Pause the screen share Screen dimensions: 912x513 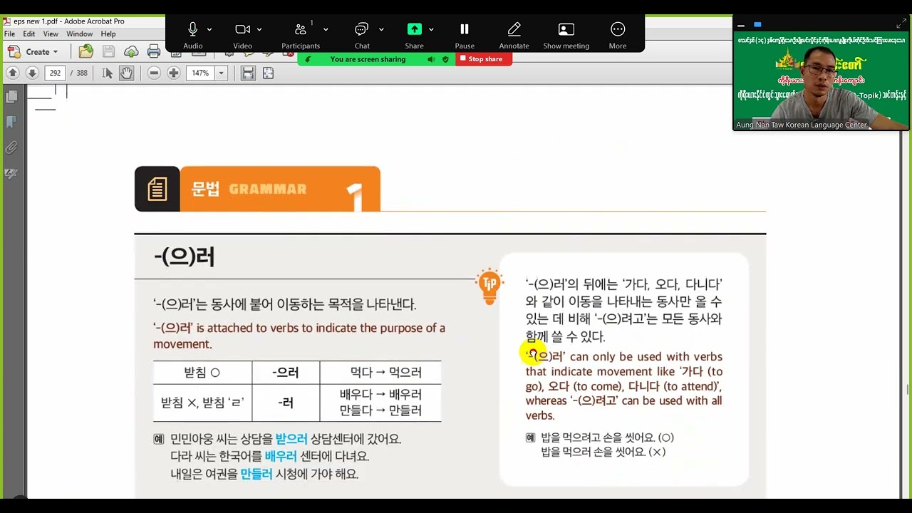pyautogui.click(x=465, y=34)
